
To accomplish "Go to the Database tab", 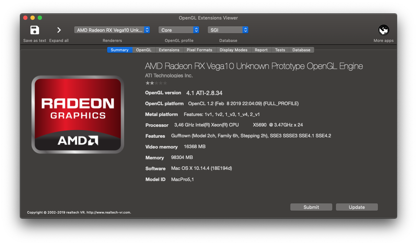I will click(x=301, y=50).
